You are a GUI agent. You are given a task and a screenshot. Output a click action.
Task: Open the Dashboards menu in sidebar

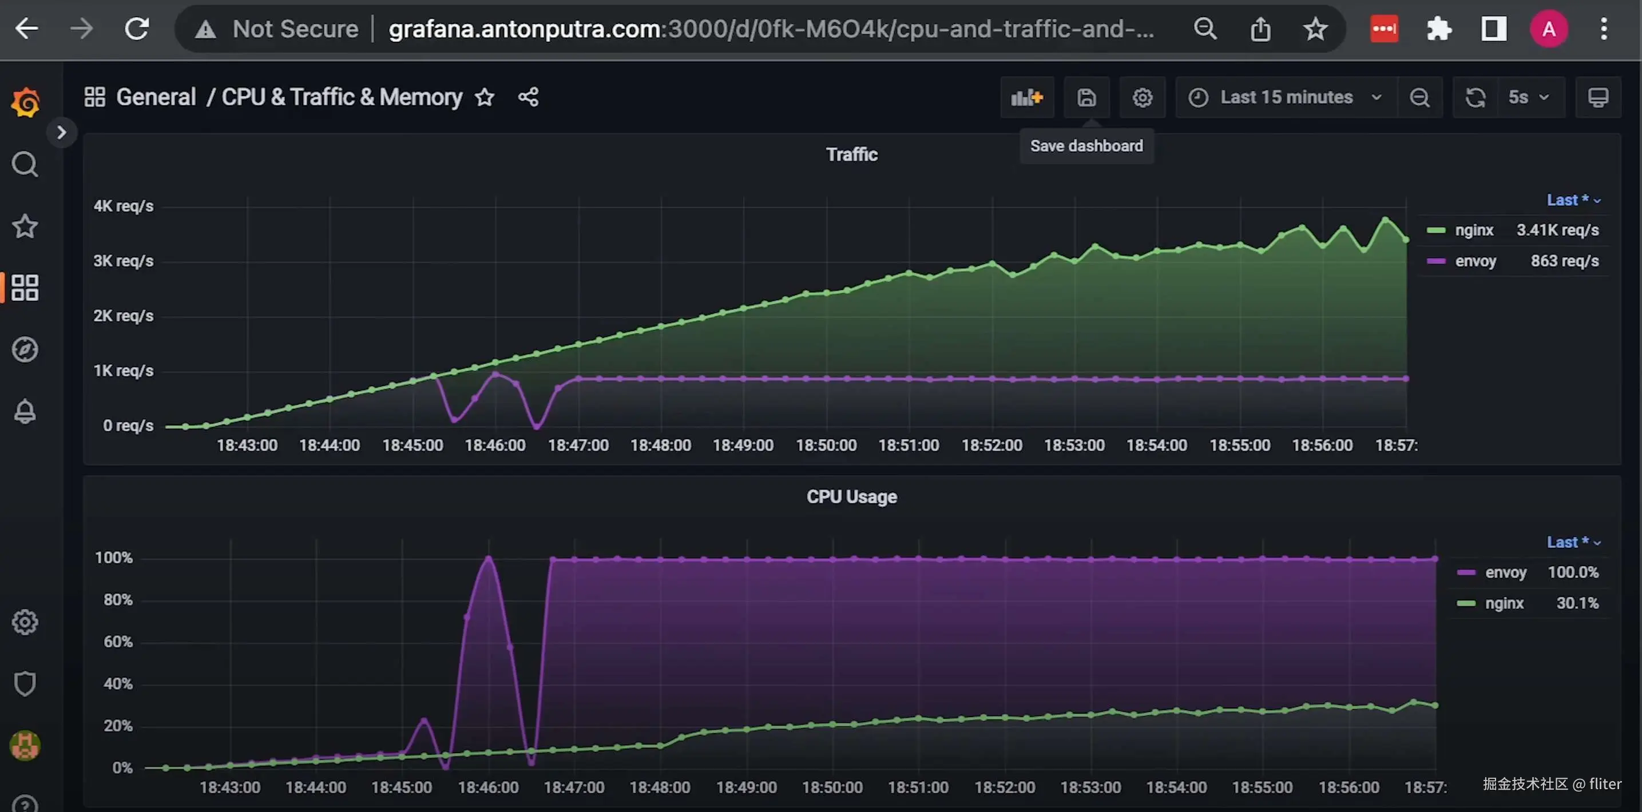[x=25, y=288]
